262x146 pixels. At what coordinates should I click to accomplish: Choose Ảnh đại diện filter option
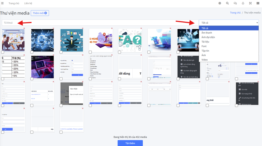point(229,37)
